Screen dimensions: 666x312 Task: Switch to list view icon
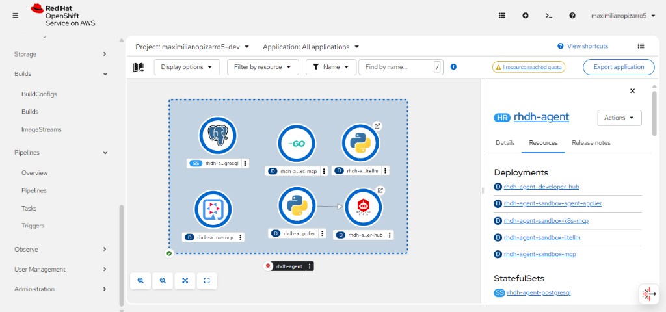(x=641, y=46)
